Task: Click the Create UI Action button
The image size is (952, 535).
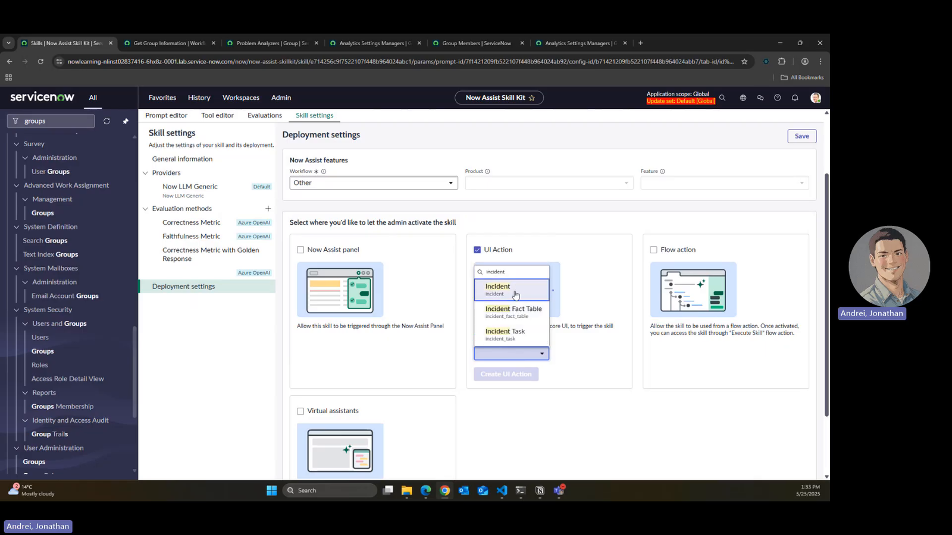Action: click(506, 374)
